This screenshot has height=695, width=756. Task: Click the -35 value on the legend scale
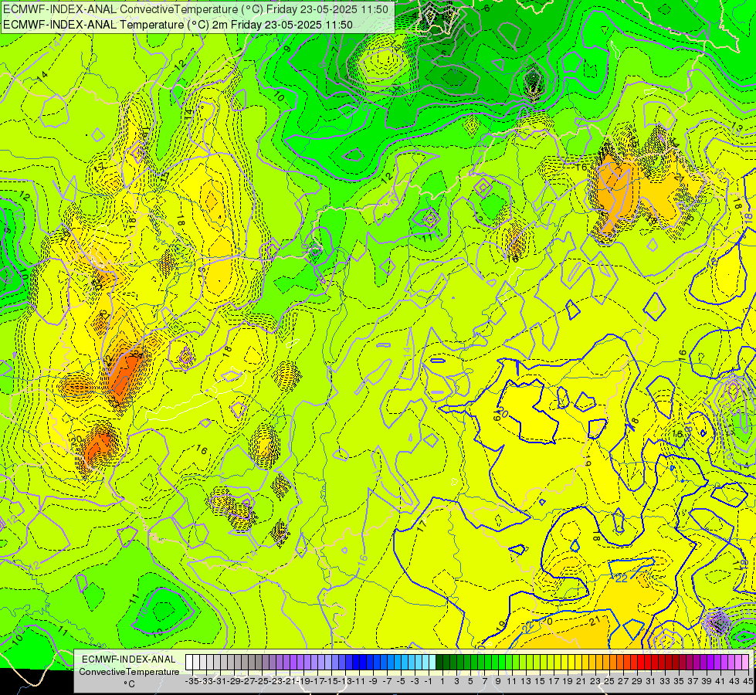(x=192, y=681)
